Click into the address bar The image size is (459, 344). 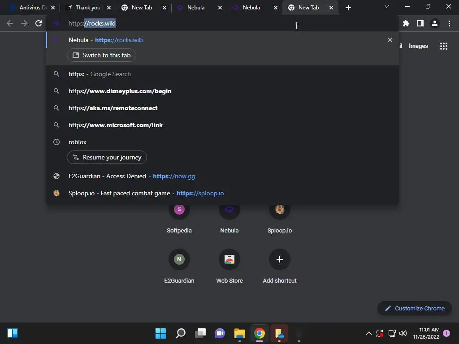point(222,23)
